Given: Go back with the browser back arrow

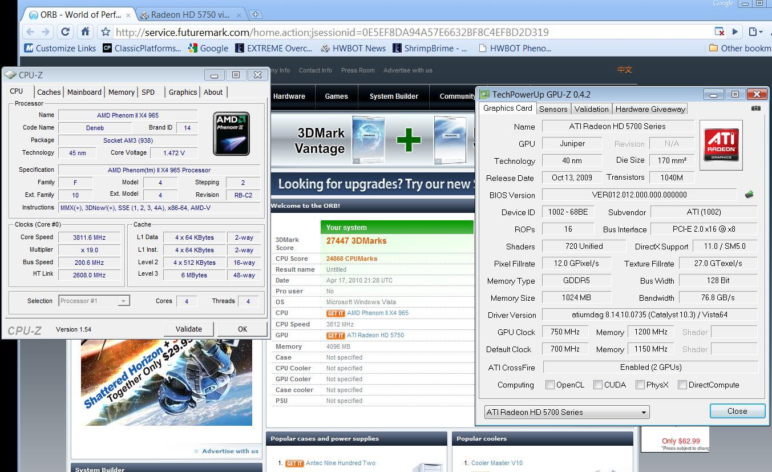Looking at the screenshot, I should (30, 32).
